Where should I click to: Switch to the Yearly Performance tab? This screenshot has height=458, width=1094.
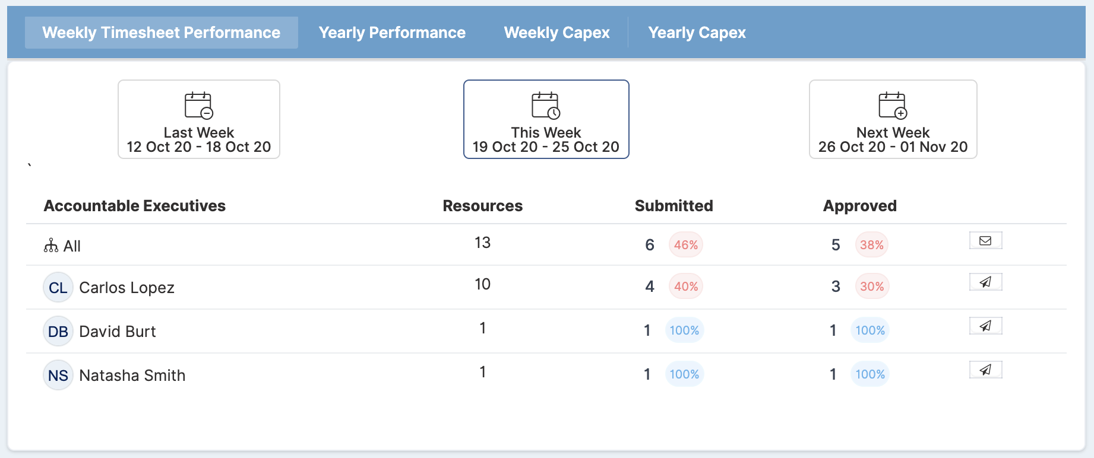(392, 33)
